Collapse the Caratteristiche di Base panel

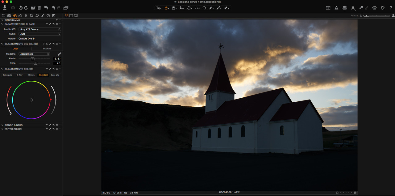coord(2,24)
